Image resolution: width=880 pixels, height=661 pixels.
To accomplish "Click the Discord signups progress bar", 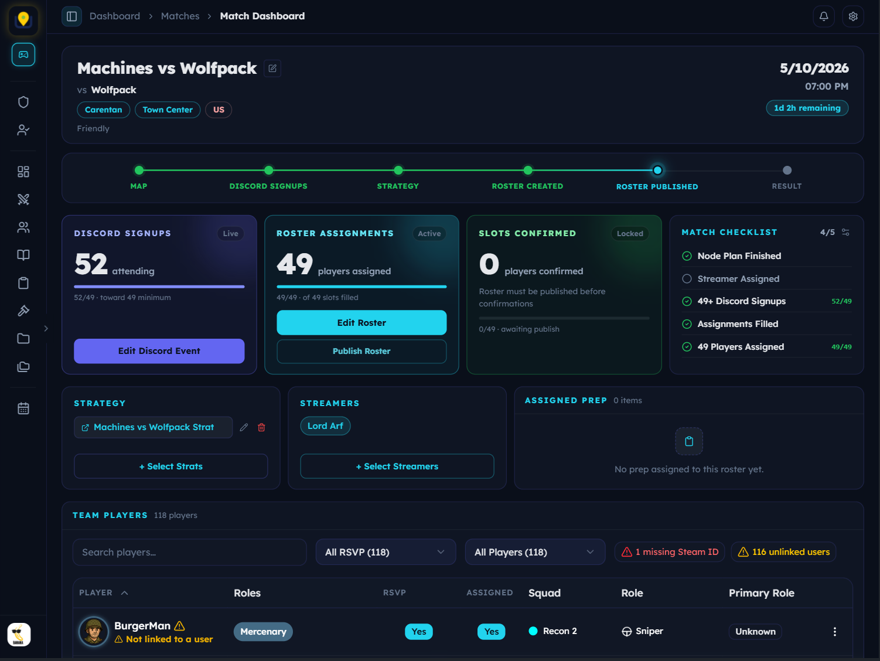I will (x=159, y=287).
